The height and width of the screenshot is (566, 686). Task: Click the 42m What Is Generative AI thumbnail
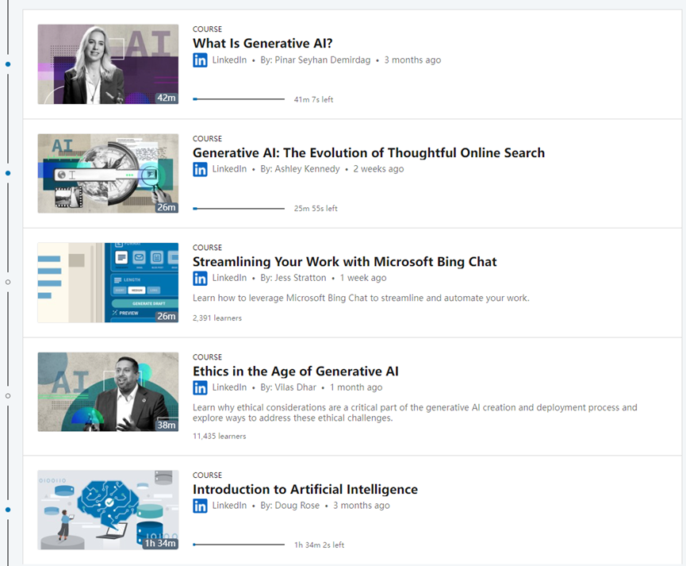click(x=108, y=64)
